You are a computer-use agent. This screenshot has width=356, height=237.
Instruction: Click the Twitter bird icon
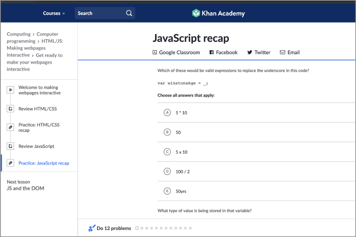click(250, 52)
